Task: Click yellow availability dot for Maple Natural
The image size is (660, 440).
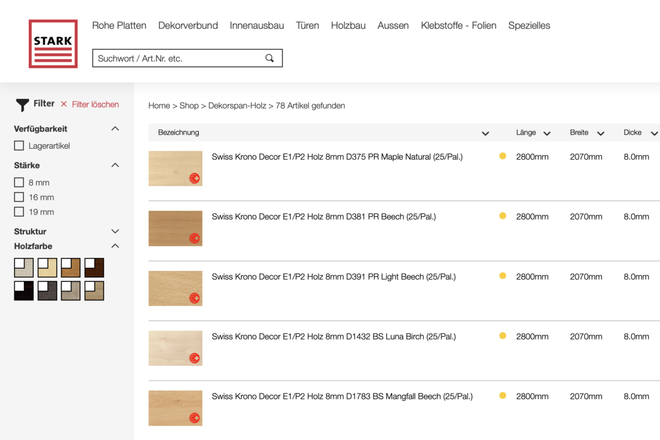Action: pyautogui.click(x=503, y=156)
